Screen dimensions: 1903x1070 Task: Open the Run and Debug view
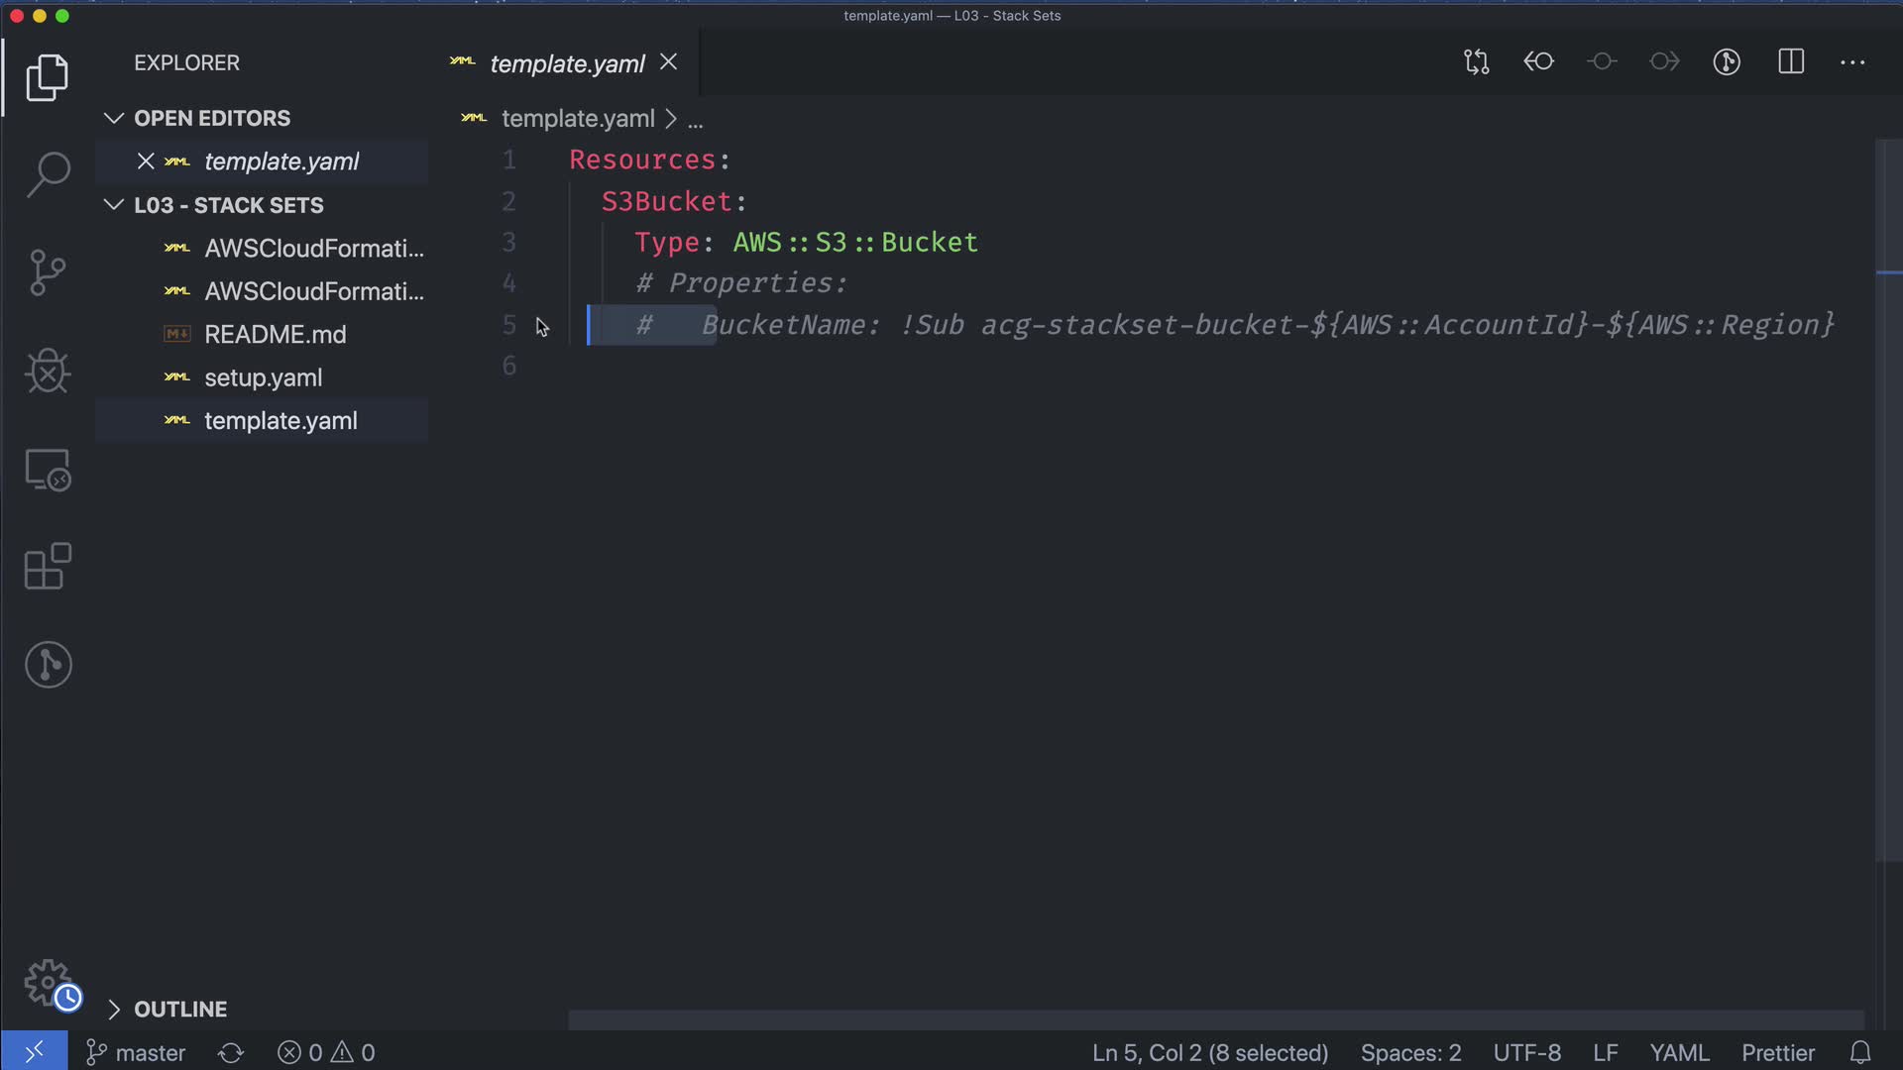(48, 372)
